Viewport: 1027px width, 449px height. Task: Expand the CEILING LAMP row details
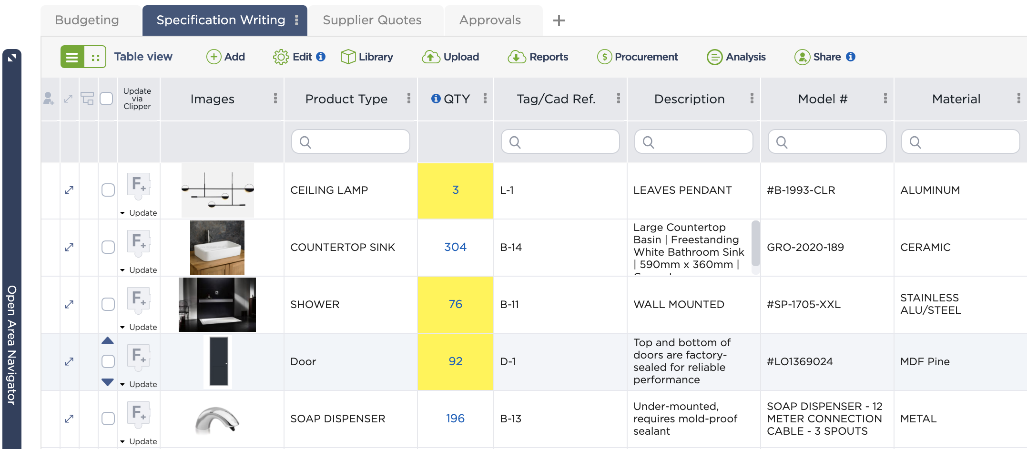[69, 190]
